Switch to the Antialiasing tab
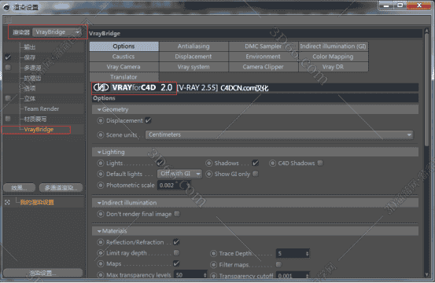 pos(194,46)
